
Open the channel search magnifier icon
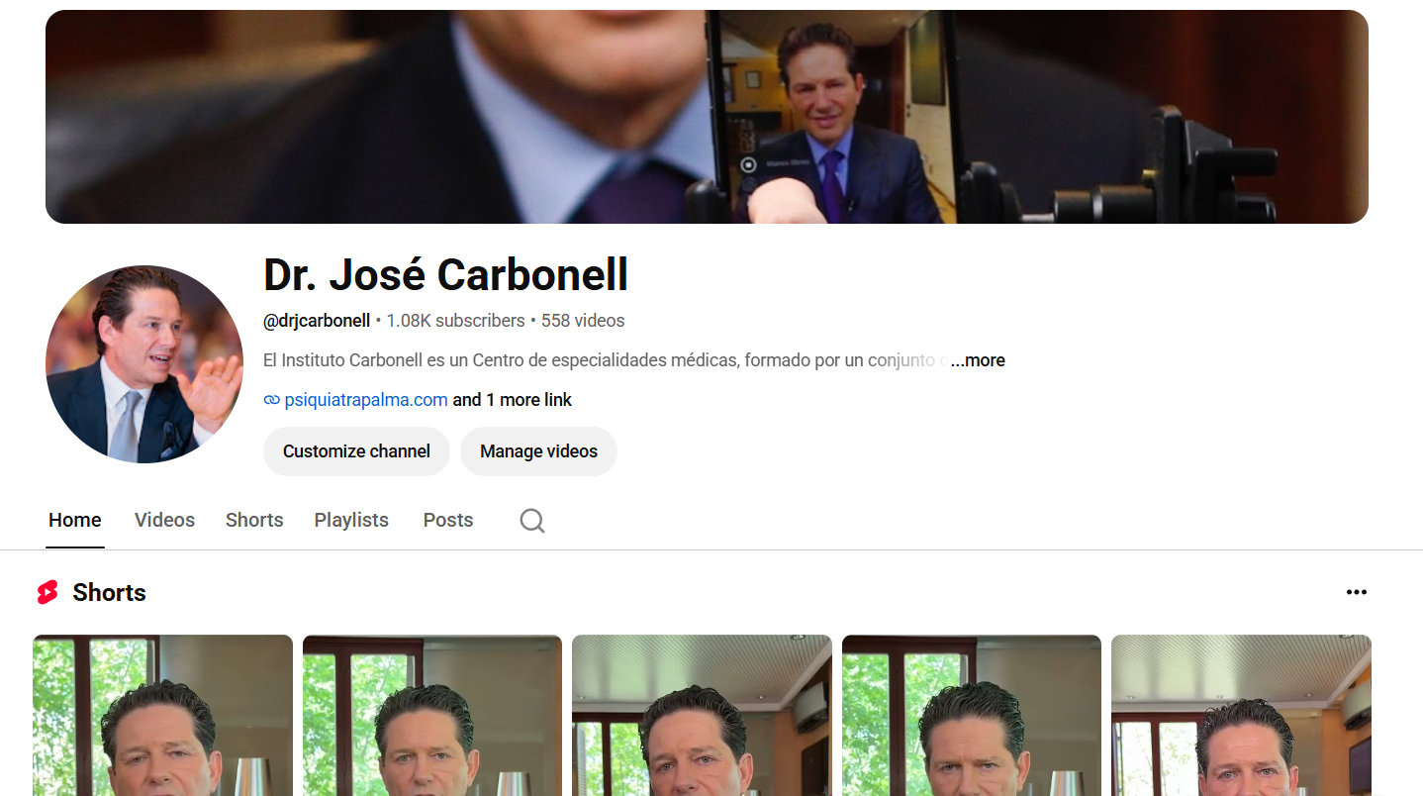click(x=532, y=521)
